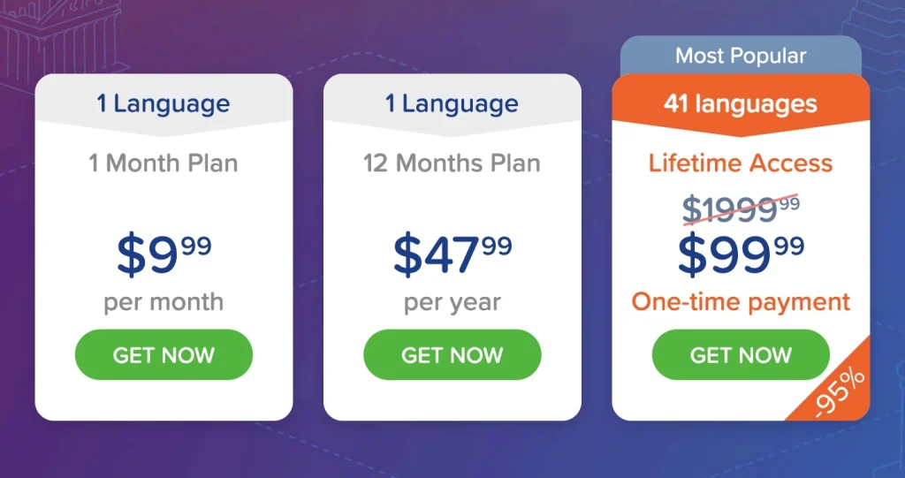905x478 pixels.
Task: Click the $9.99 price
Action: (x=164, y=252)
